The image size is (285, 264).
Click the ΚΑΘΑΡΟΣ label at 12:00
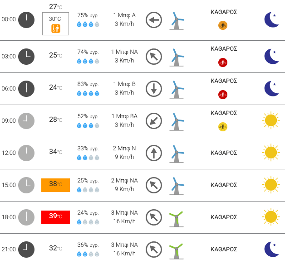pyautogui.click(x=224, y=153)
